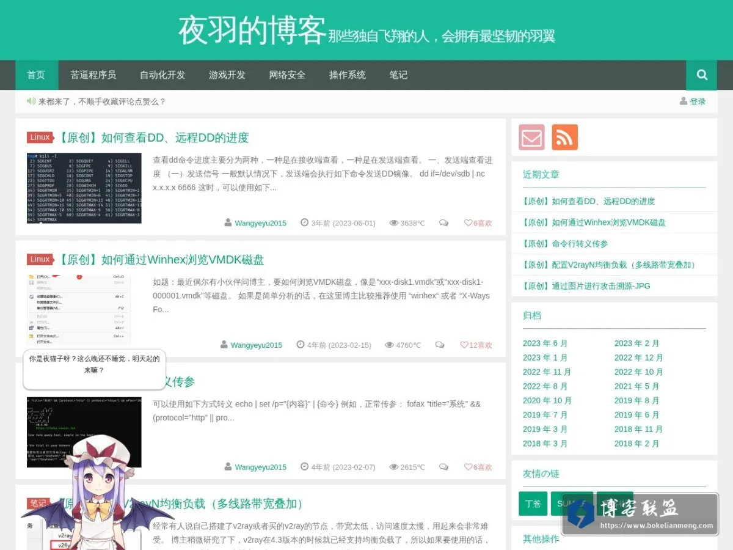The height and width of the screenshot is (550, 733).
Task: Open archive 2022 年 12 月
Action: click(638, 358)
